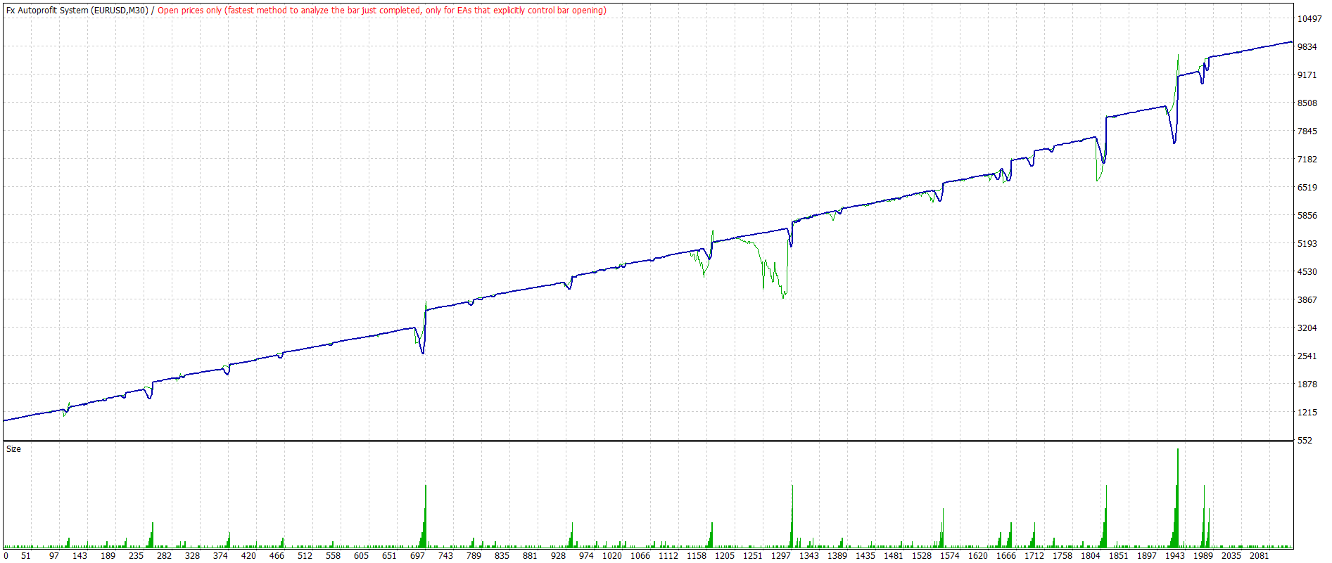Click x-axis label 51
The height and width of the screenshot is (563, 1332).
tap(26, 556)
